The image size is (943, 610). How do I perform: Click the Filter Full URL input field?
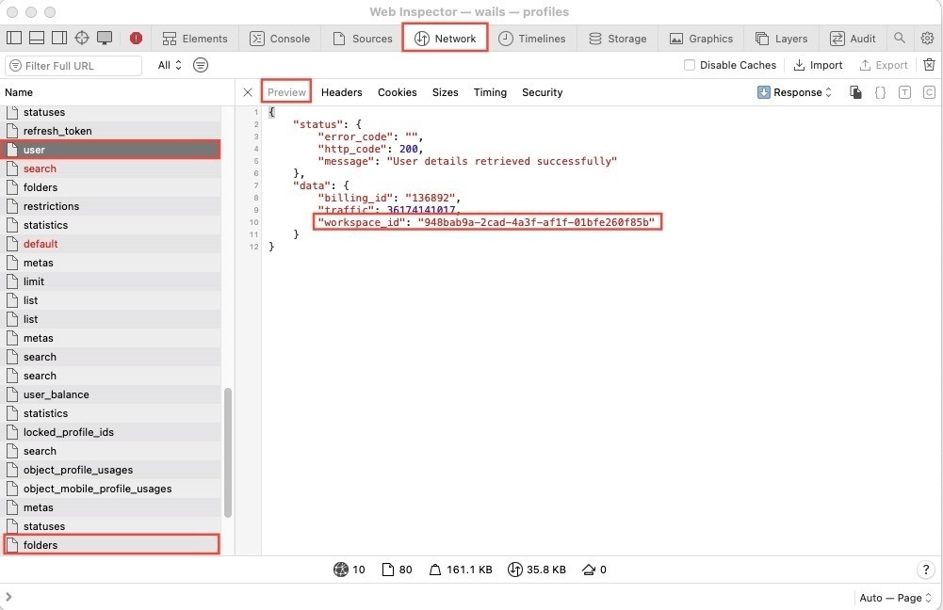pyautogui.click(x=73, y=65)
